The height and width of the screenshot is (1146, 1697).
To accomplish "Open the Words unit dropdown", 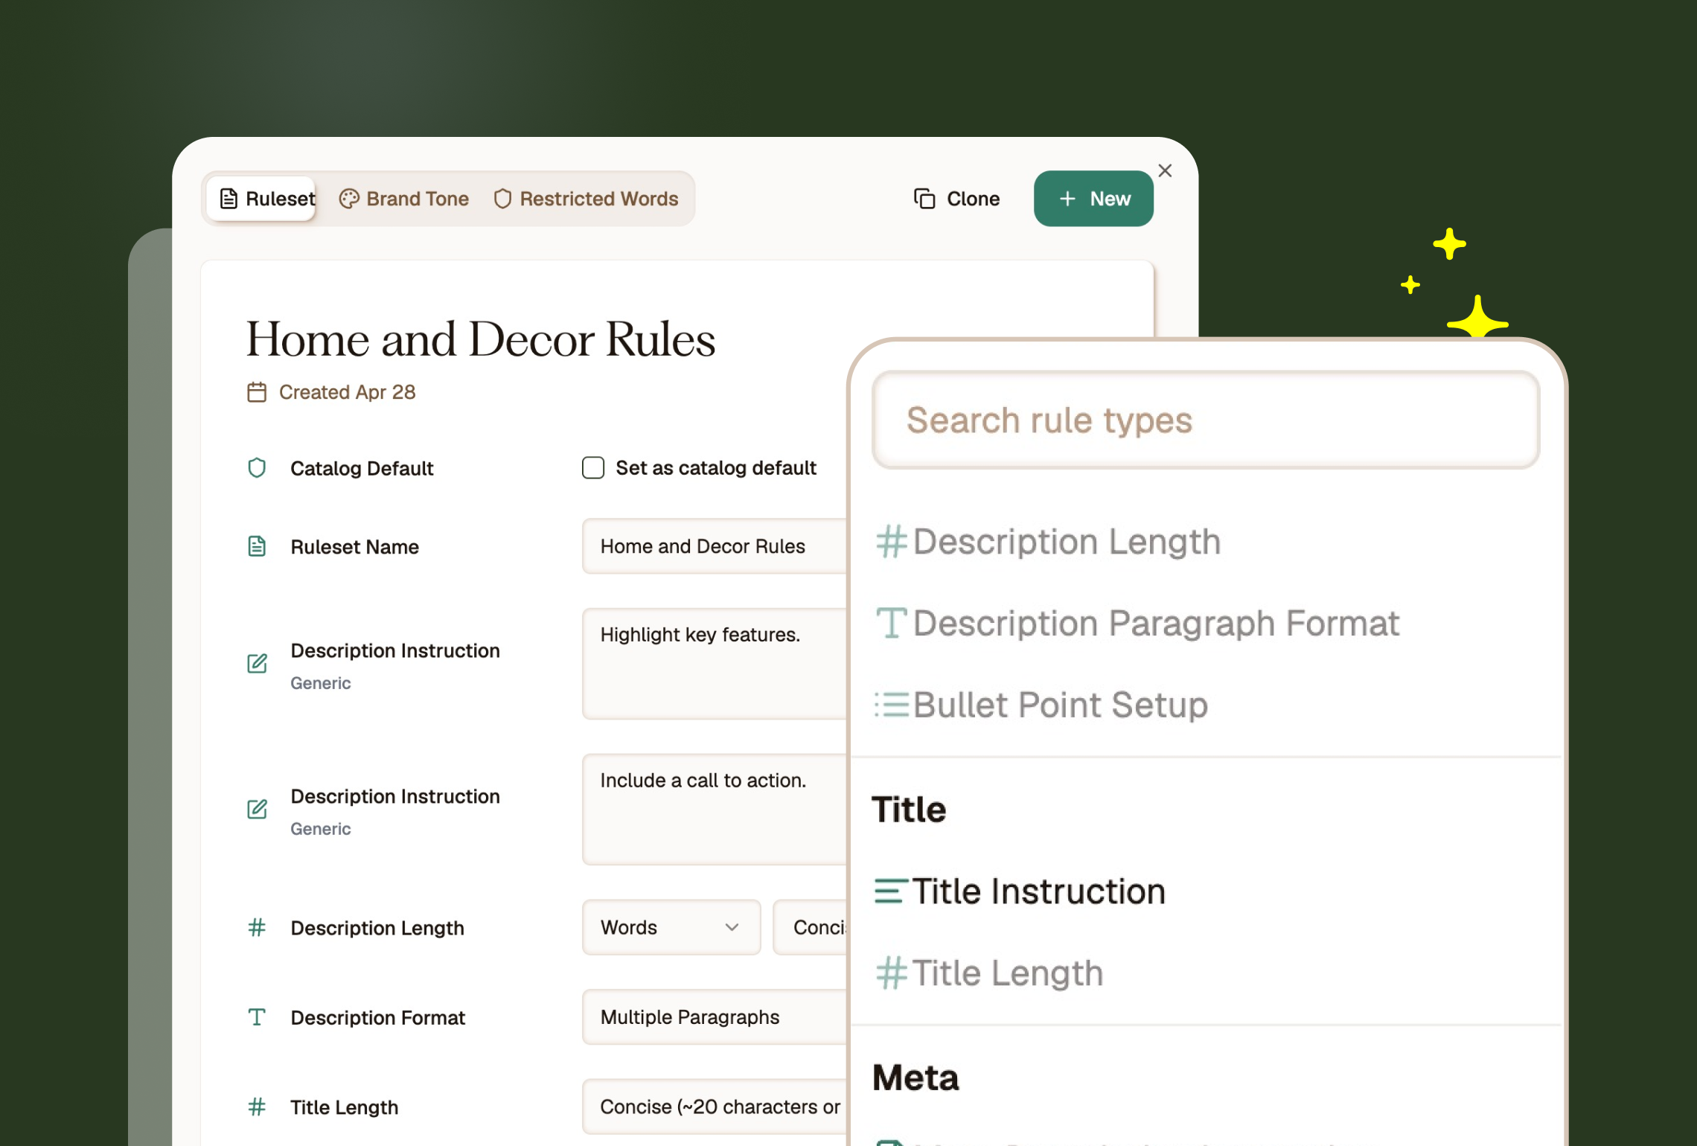I will click(x=671, y=927).
